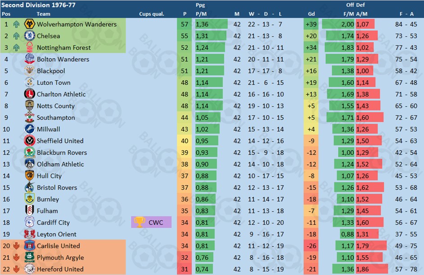Click the trophy icon beside CWC

click(139, 222)
